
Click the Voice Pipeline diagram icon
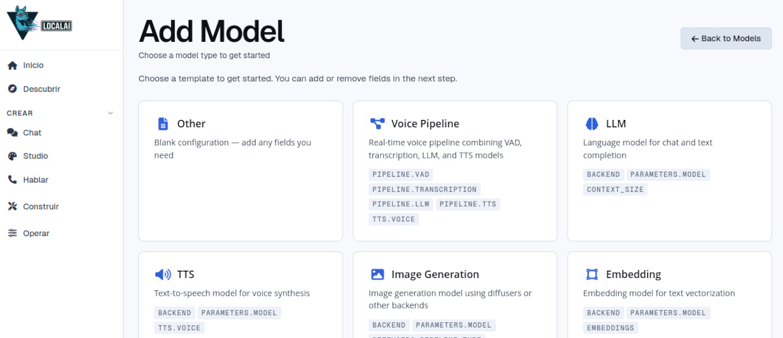377,123
